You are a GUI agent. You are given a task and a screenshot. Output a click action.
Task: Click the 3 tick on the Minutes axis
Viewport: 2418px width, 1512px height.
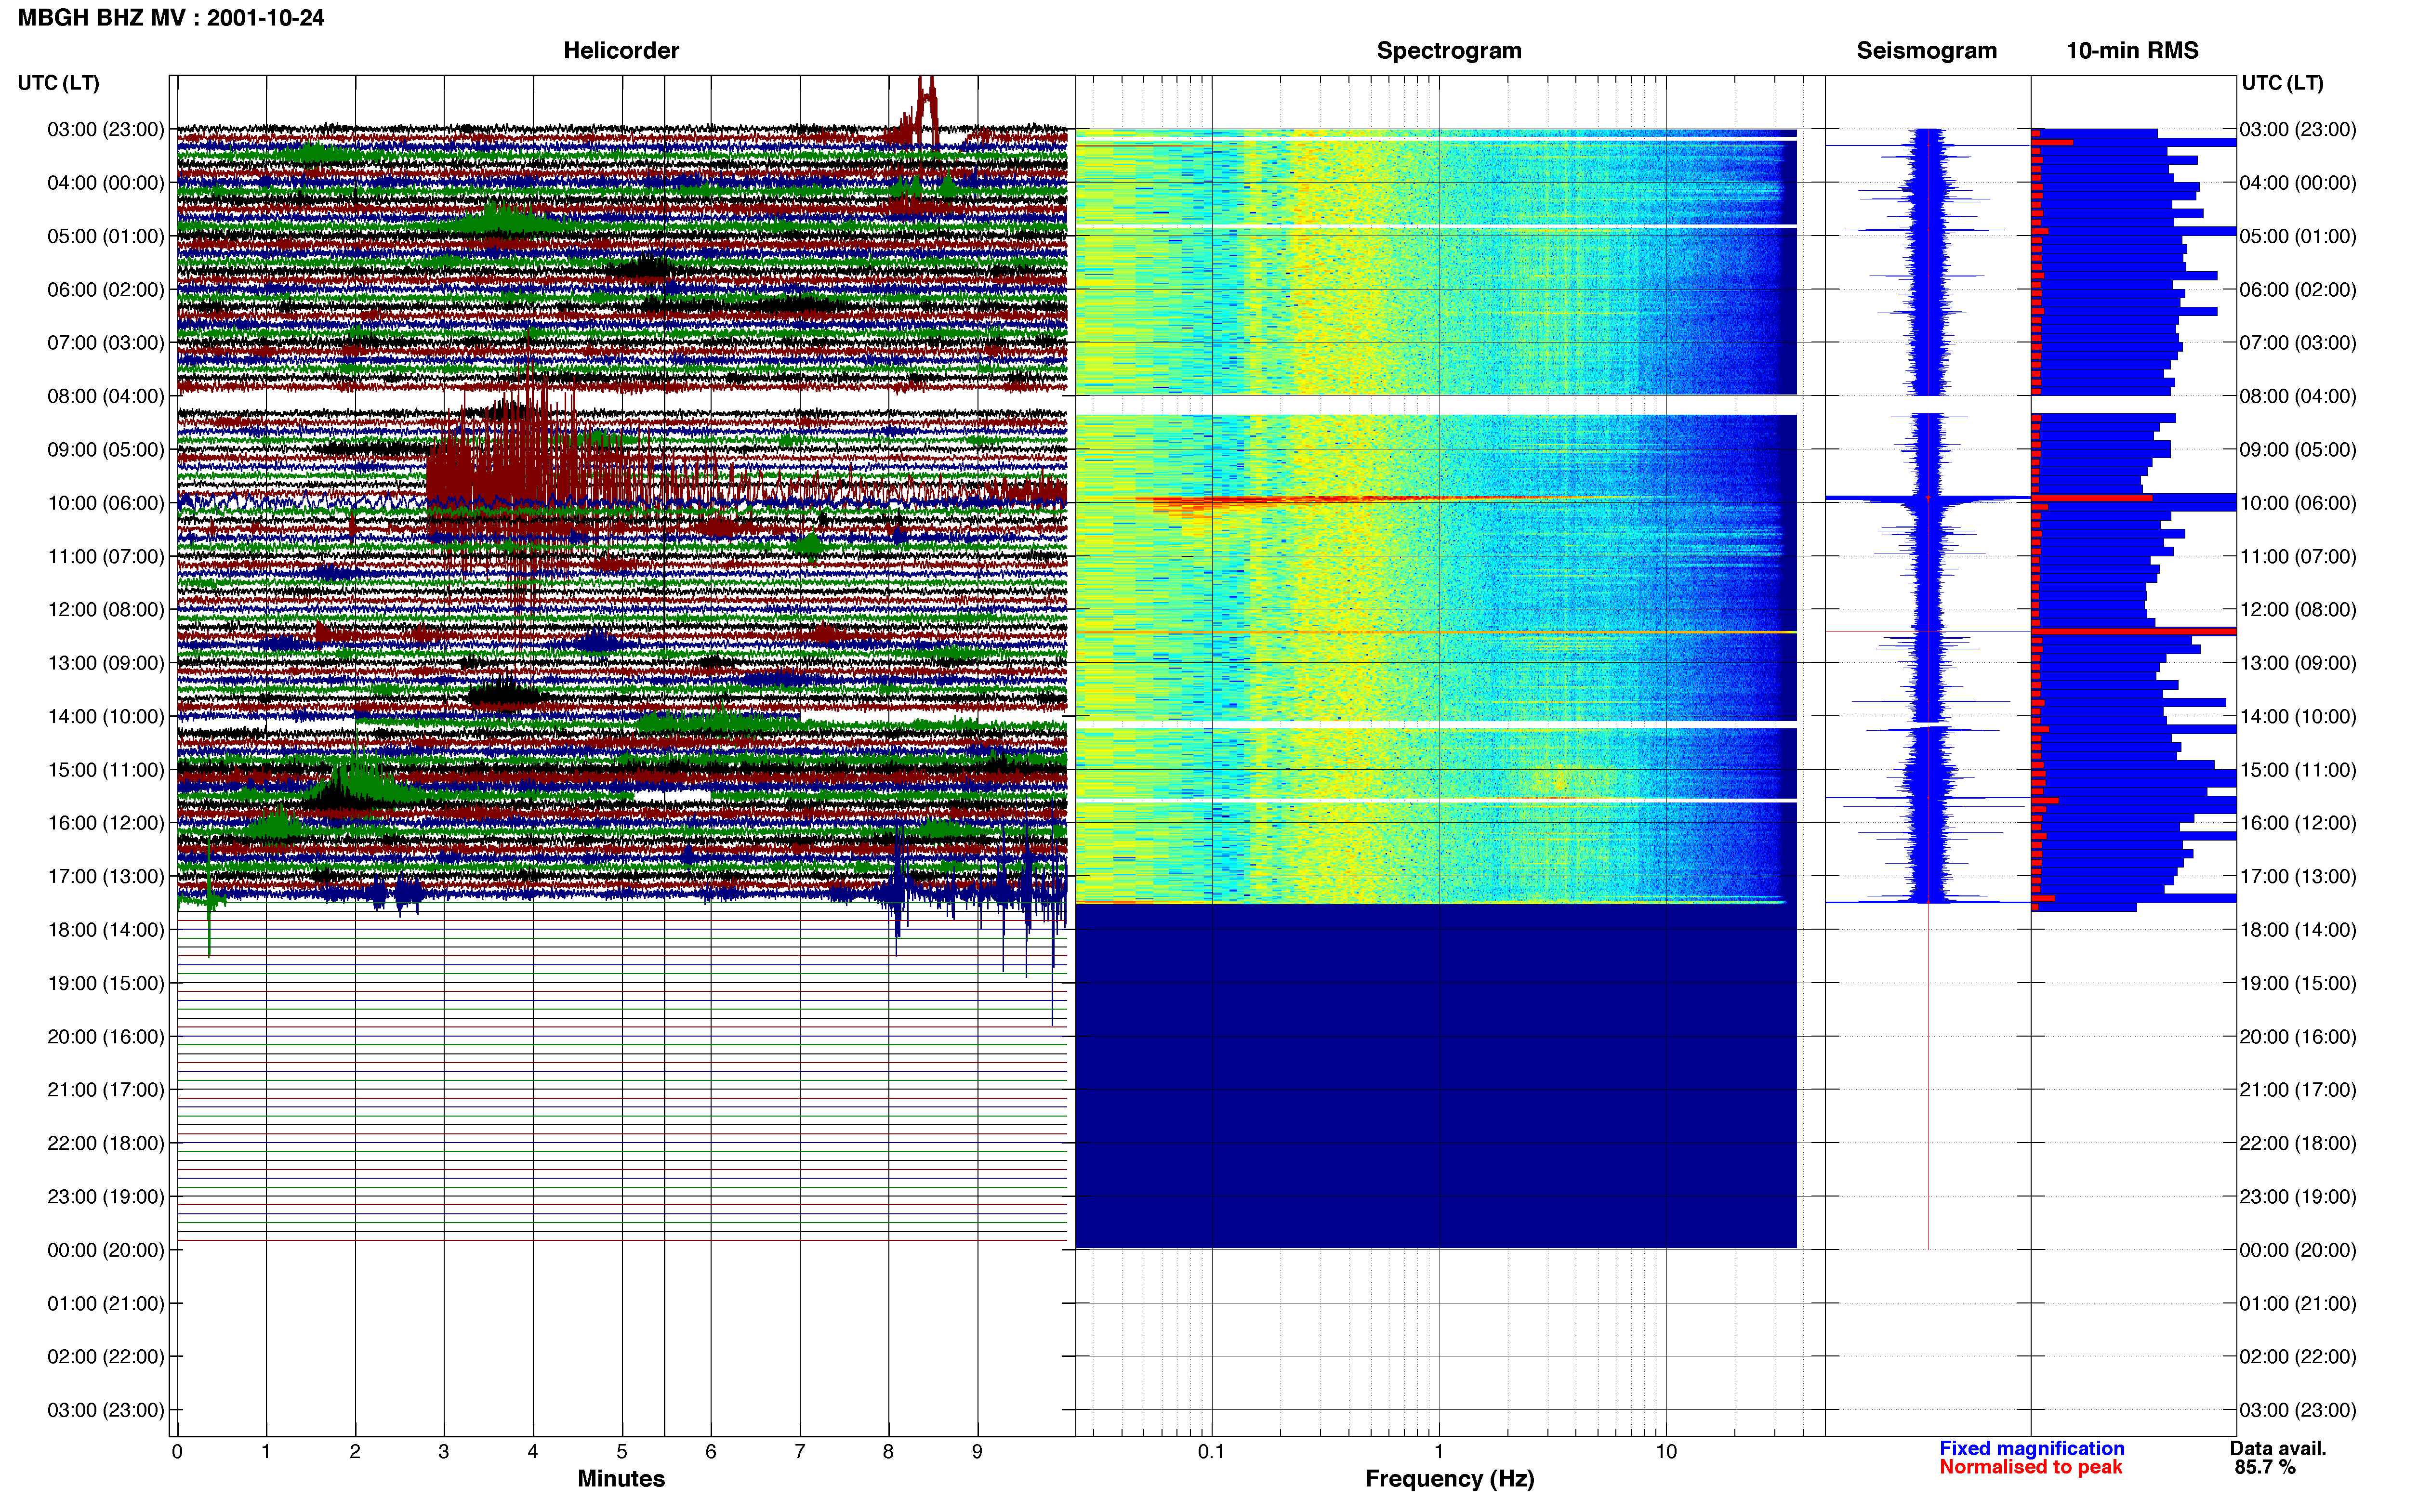(444, 1451)
